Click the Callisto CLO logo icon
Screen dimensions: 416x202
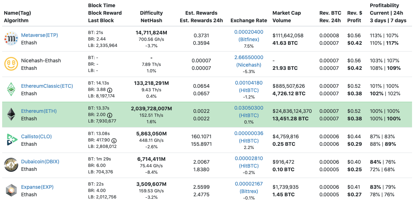pos(11,140)
